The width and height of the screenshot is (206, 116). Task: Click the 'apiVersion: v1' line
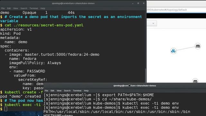coord(16,29)
